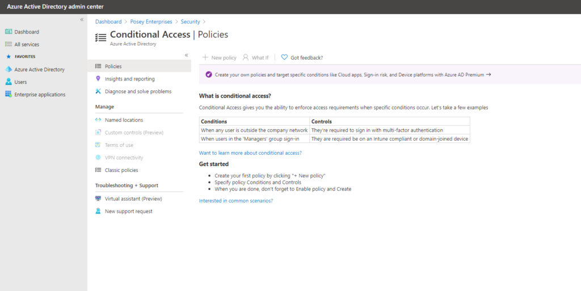Click the Classic policies list icon
This screenshot has width=581, height=291.
coord(98,170)
